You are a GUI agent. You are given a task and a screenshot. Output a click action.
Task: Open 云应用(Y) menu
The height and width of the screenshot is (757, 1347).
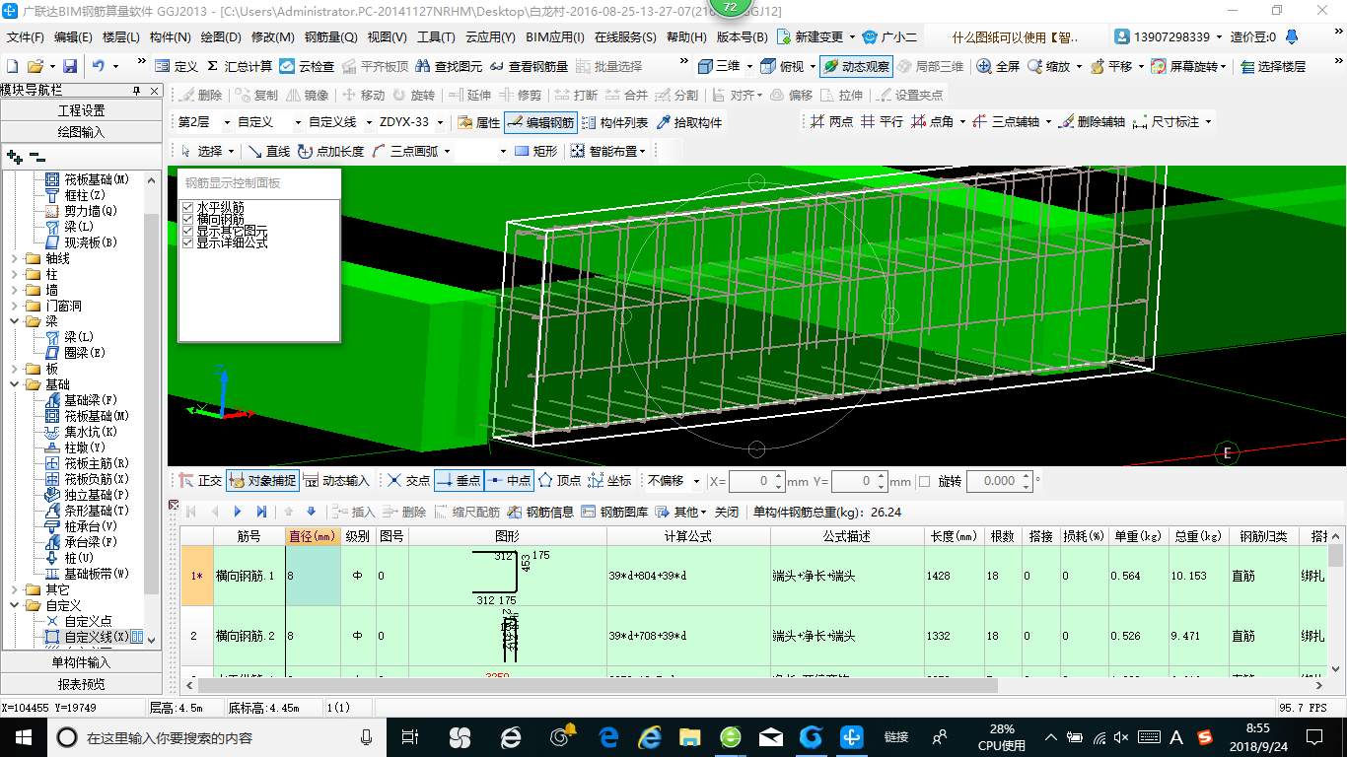[x=490, y=37]
